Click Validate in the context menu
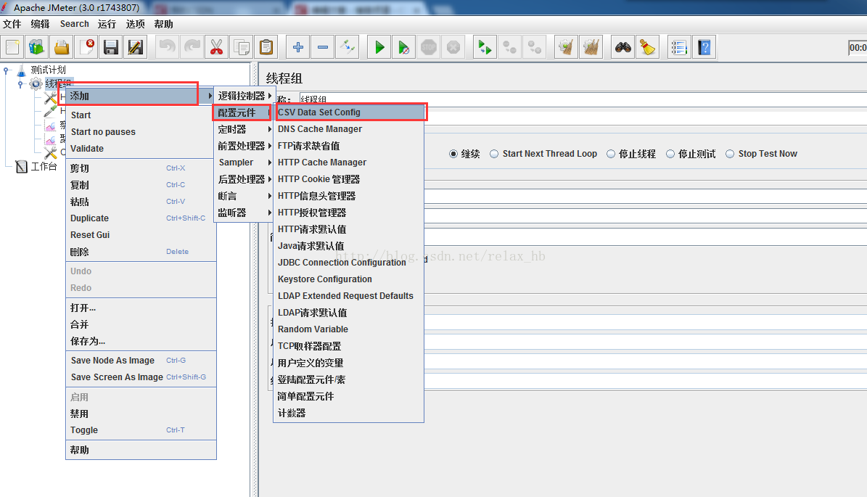 [x=141, y=148]
